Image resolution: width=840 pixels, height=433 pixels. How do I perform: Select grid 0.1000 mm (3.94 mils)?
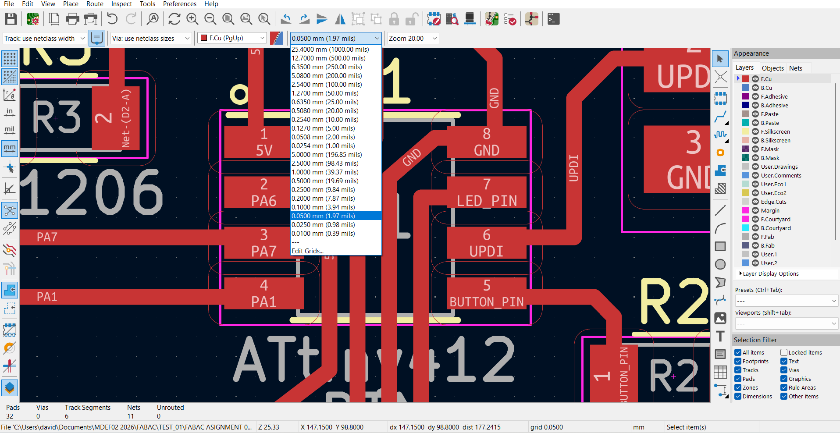336,207
